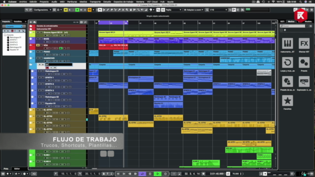Select the Draw pencil tool
Screen dimensions: 315x177
(108, 10)
